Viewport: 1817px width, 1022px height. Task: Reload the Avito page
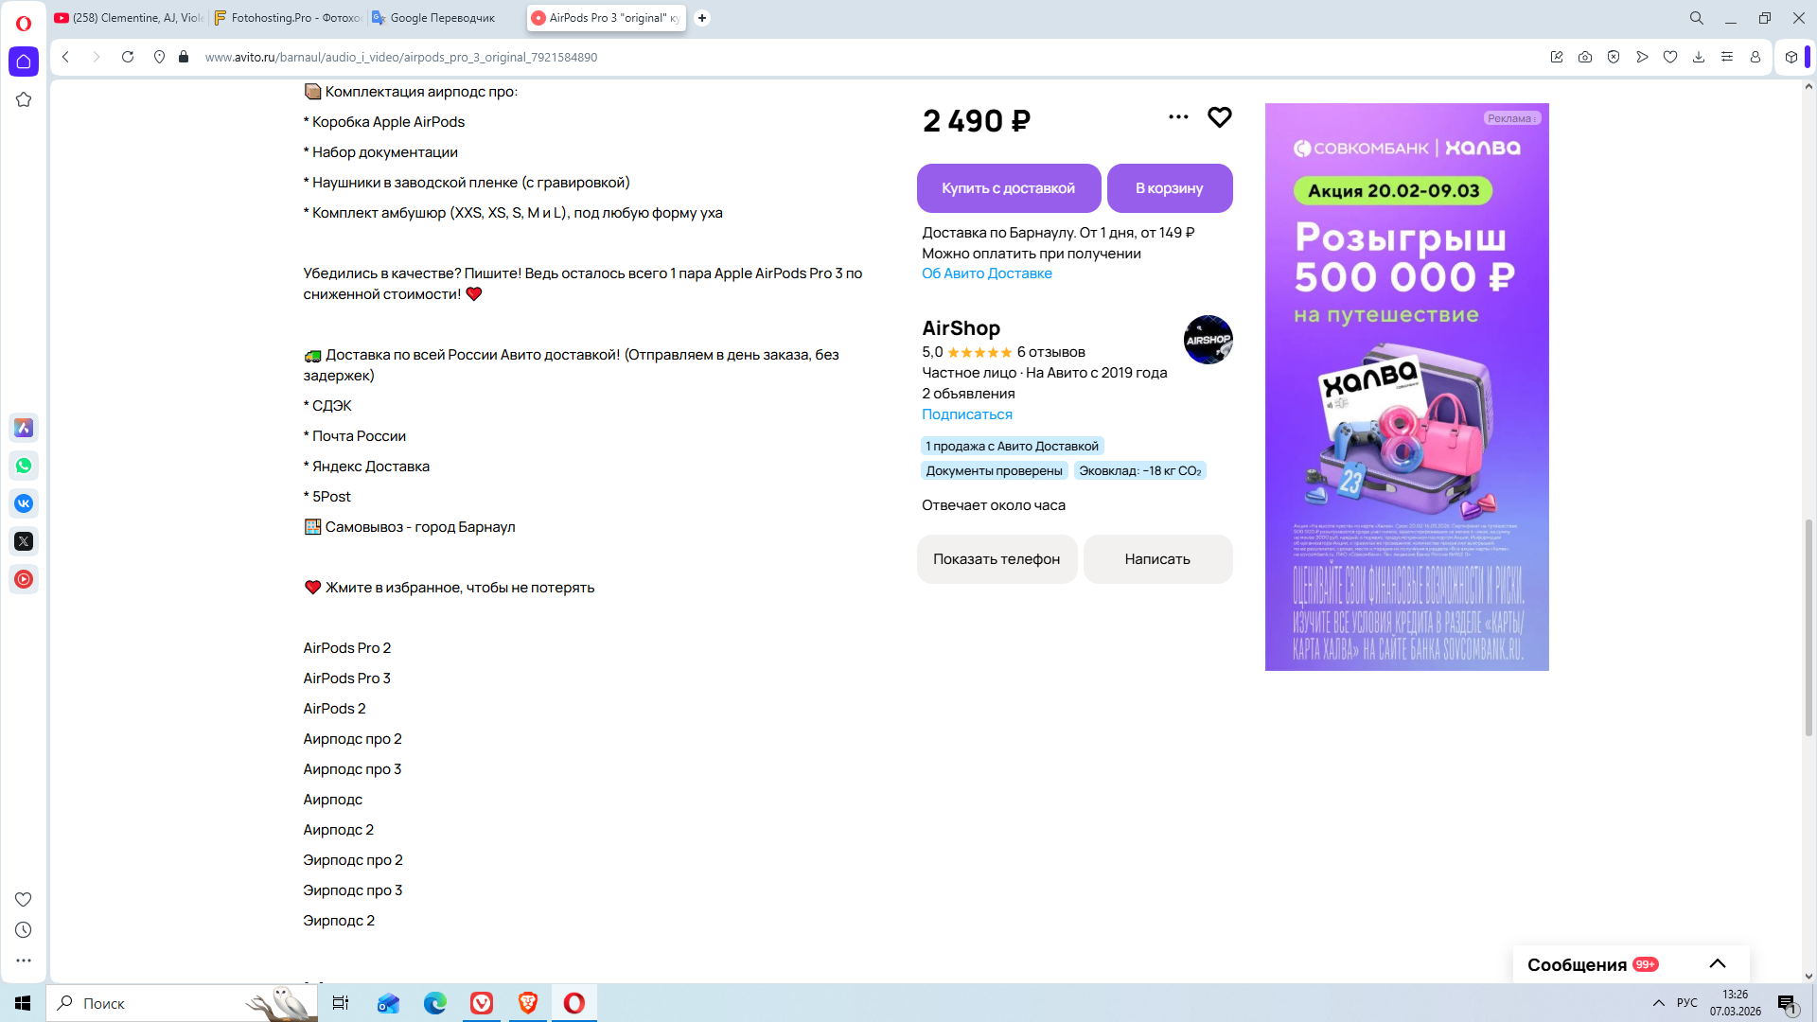point(128,57)
